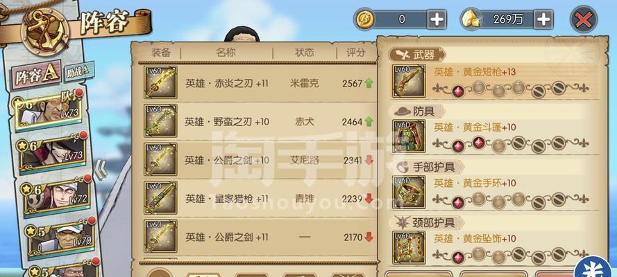Sort equipment list by 评分 column
The height and width of the screenshot is (277, 617).
coord(356,53)
